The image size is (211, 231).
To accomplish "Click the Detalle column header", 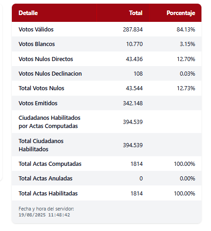I will coord(28,13).
